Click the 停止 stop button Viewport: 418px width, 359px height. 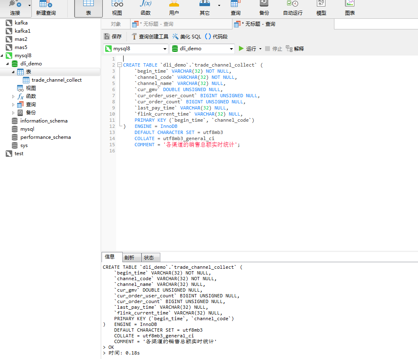coord(274,49)
